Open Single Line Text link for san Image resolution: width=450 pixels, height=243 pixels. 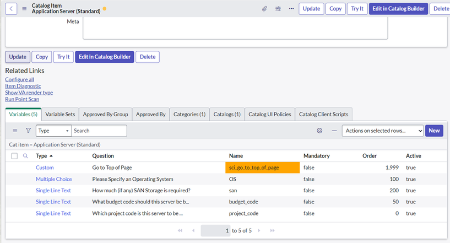53,191
